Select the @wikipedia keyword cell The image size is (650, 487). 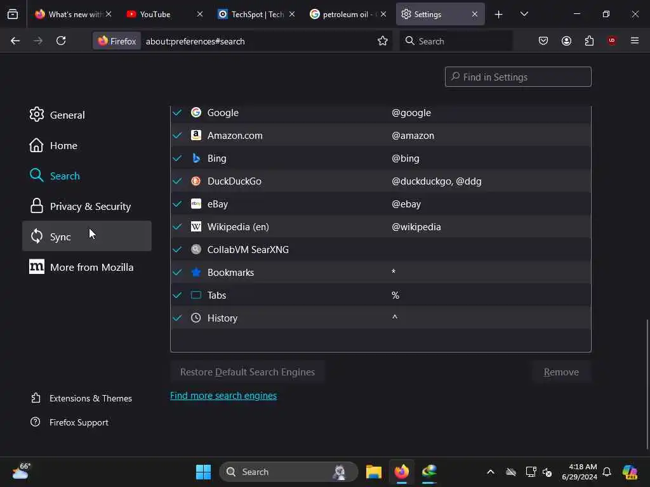coord(416,226)
